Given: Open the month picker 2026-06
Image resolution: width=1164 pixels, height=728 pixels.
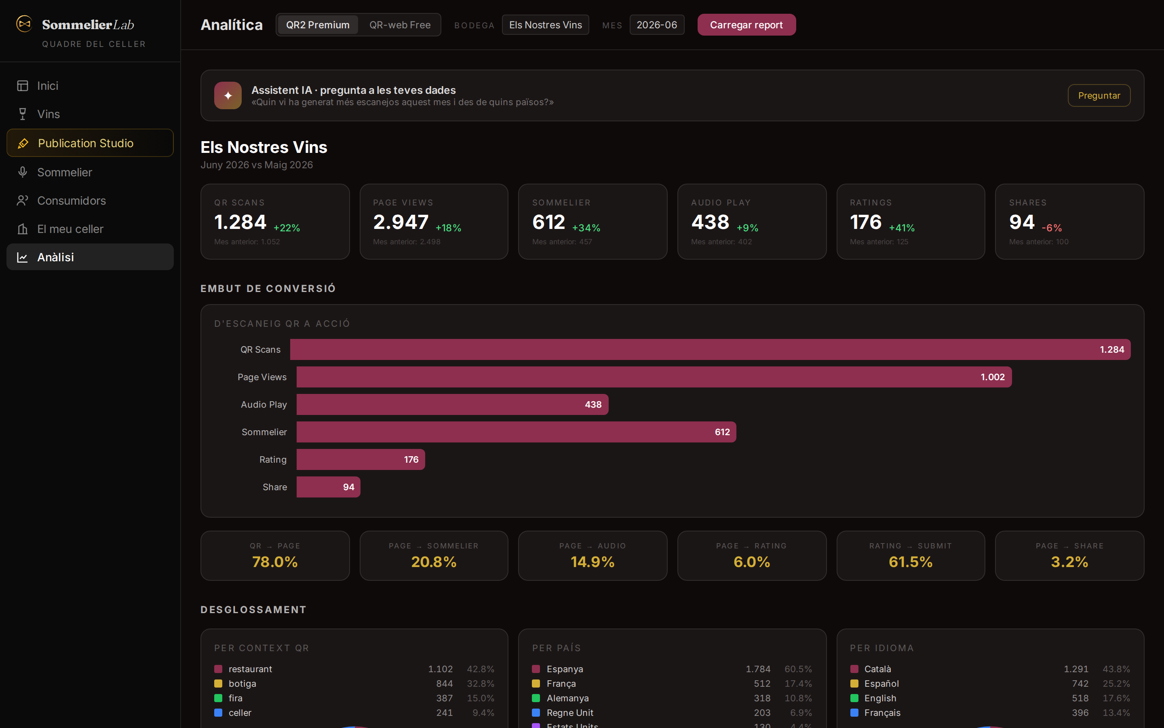Looking at the screenshot, I should coord(656,25).
